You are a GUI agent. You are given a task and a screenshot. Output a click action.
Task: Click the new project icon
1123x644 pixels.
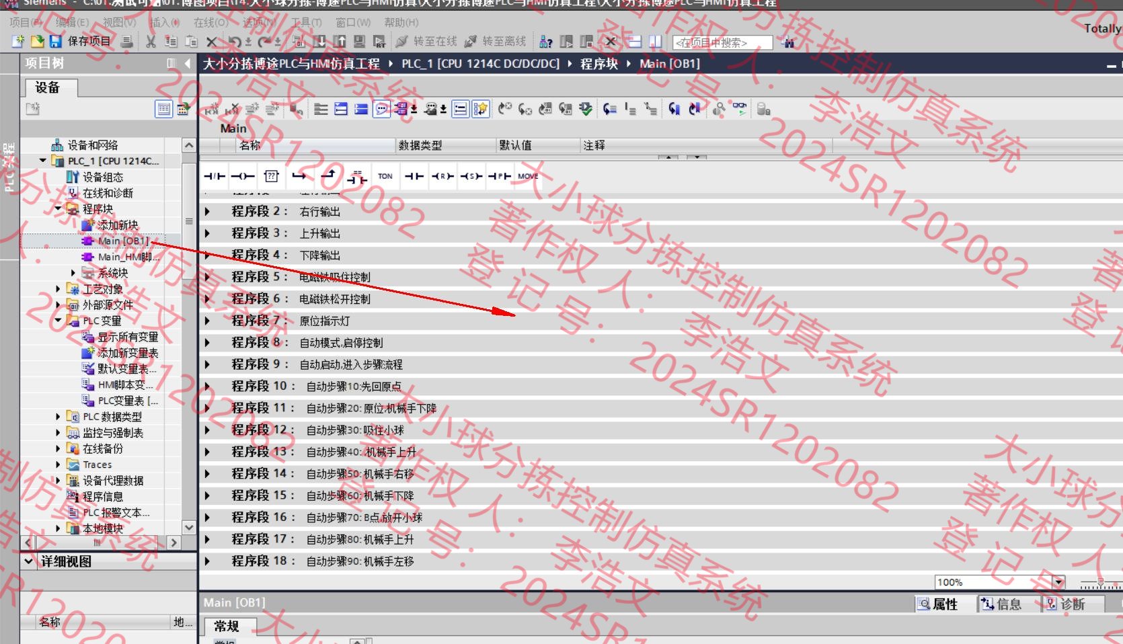point(18,42)
